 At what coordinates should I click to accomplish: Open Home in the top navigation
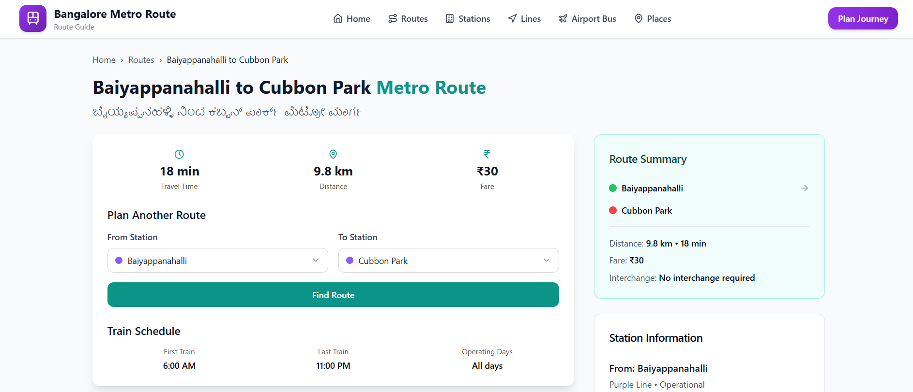[352, 19]
